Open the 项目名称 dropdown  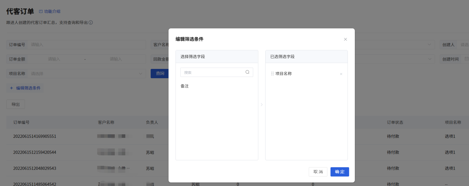click(x=87, y=74)
